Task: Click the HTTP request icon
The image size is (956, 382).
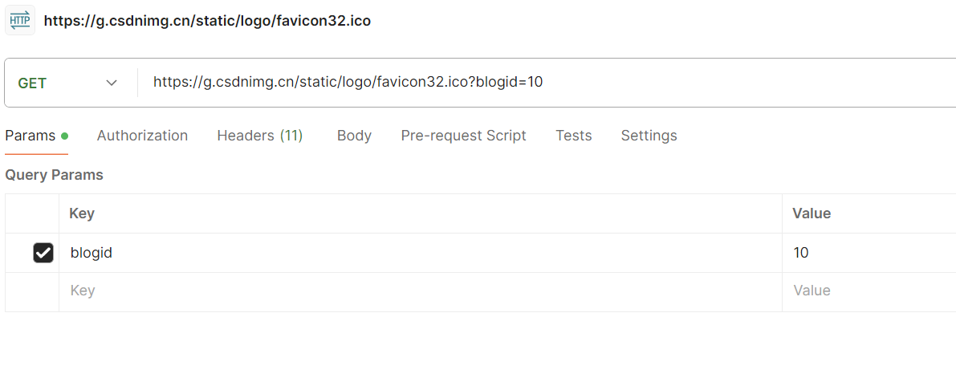Action: [20, 20]
